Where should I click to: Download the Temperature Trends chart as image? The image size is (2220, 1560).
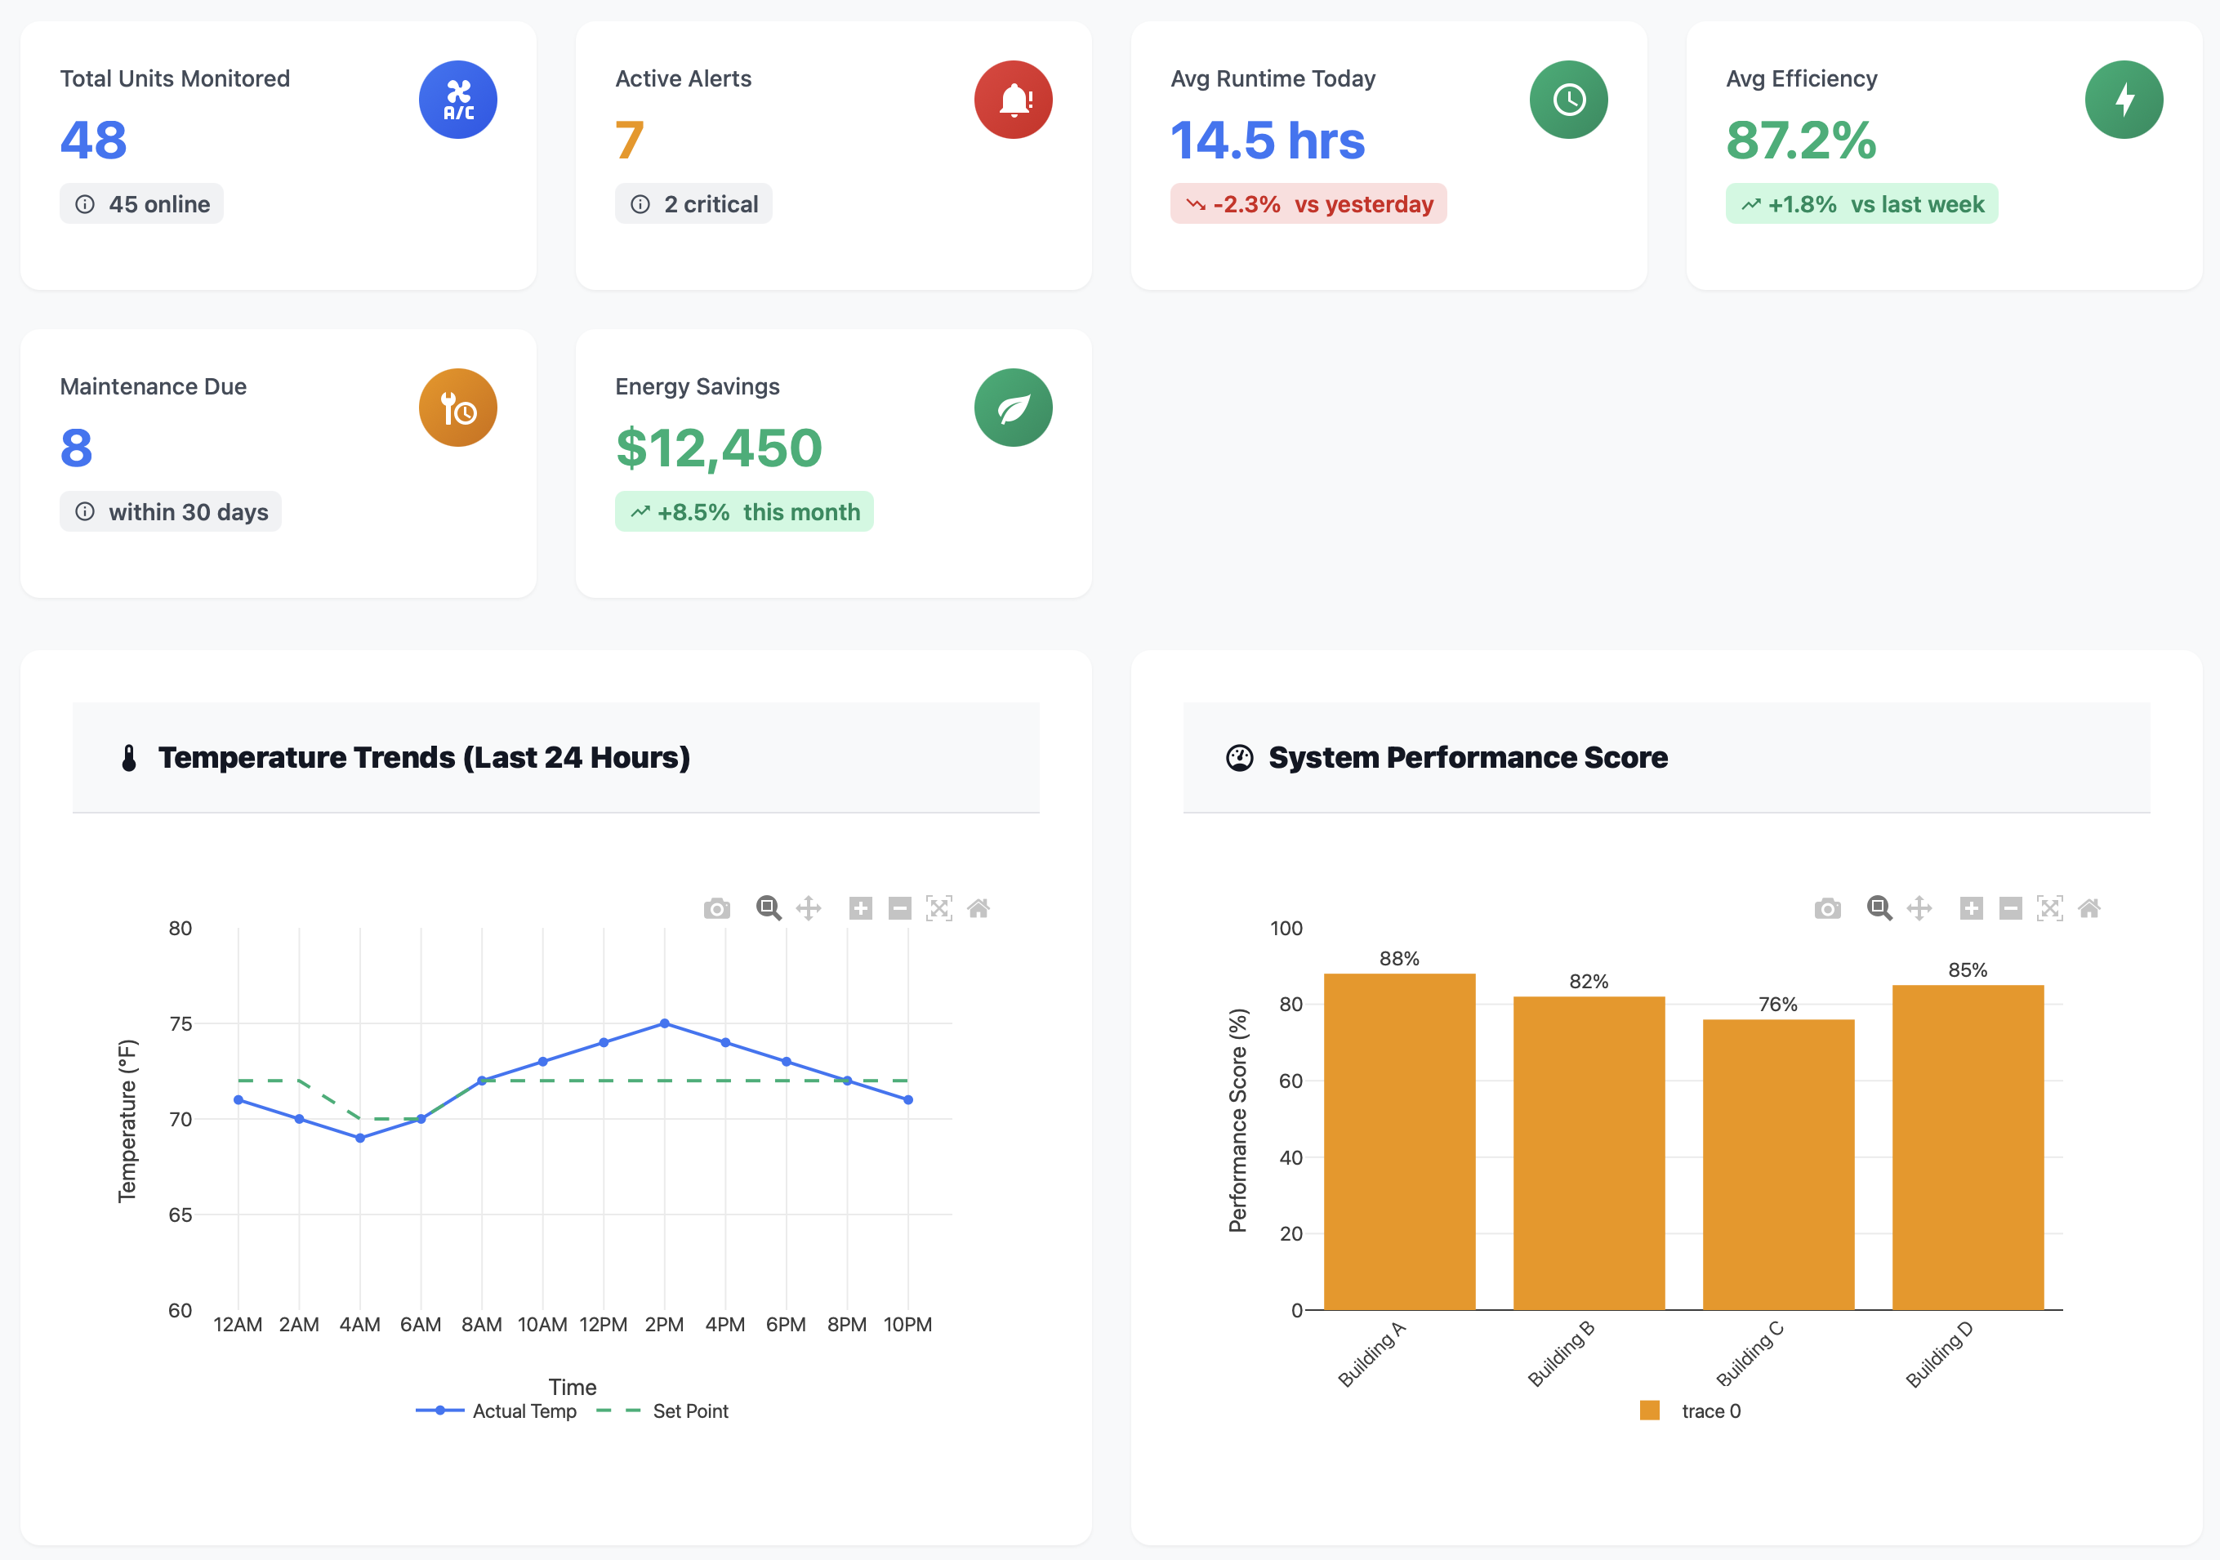(715, 907)
